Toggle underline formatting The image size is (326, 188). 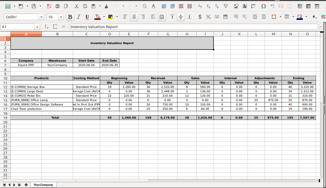87,17
